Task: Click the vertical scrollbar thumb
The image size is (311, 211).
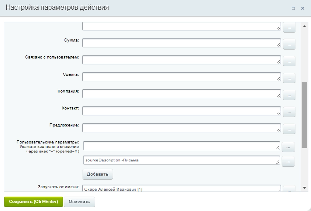Action: click(304, 115)
